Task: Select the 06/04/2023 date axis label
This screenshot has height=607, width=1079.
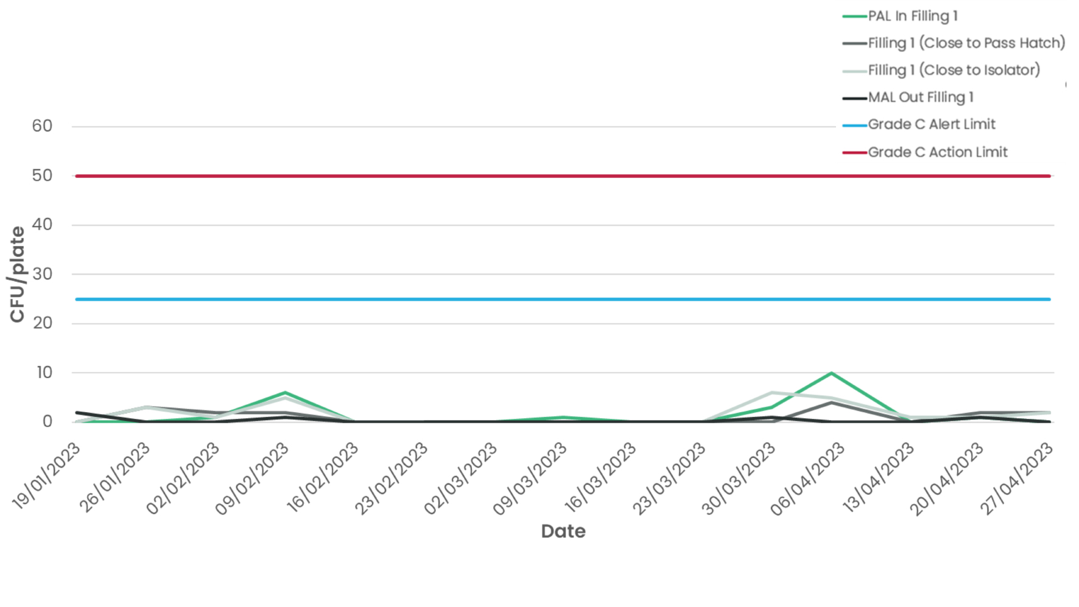Action: point(808,479)
